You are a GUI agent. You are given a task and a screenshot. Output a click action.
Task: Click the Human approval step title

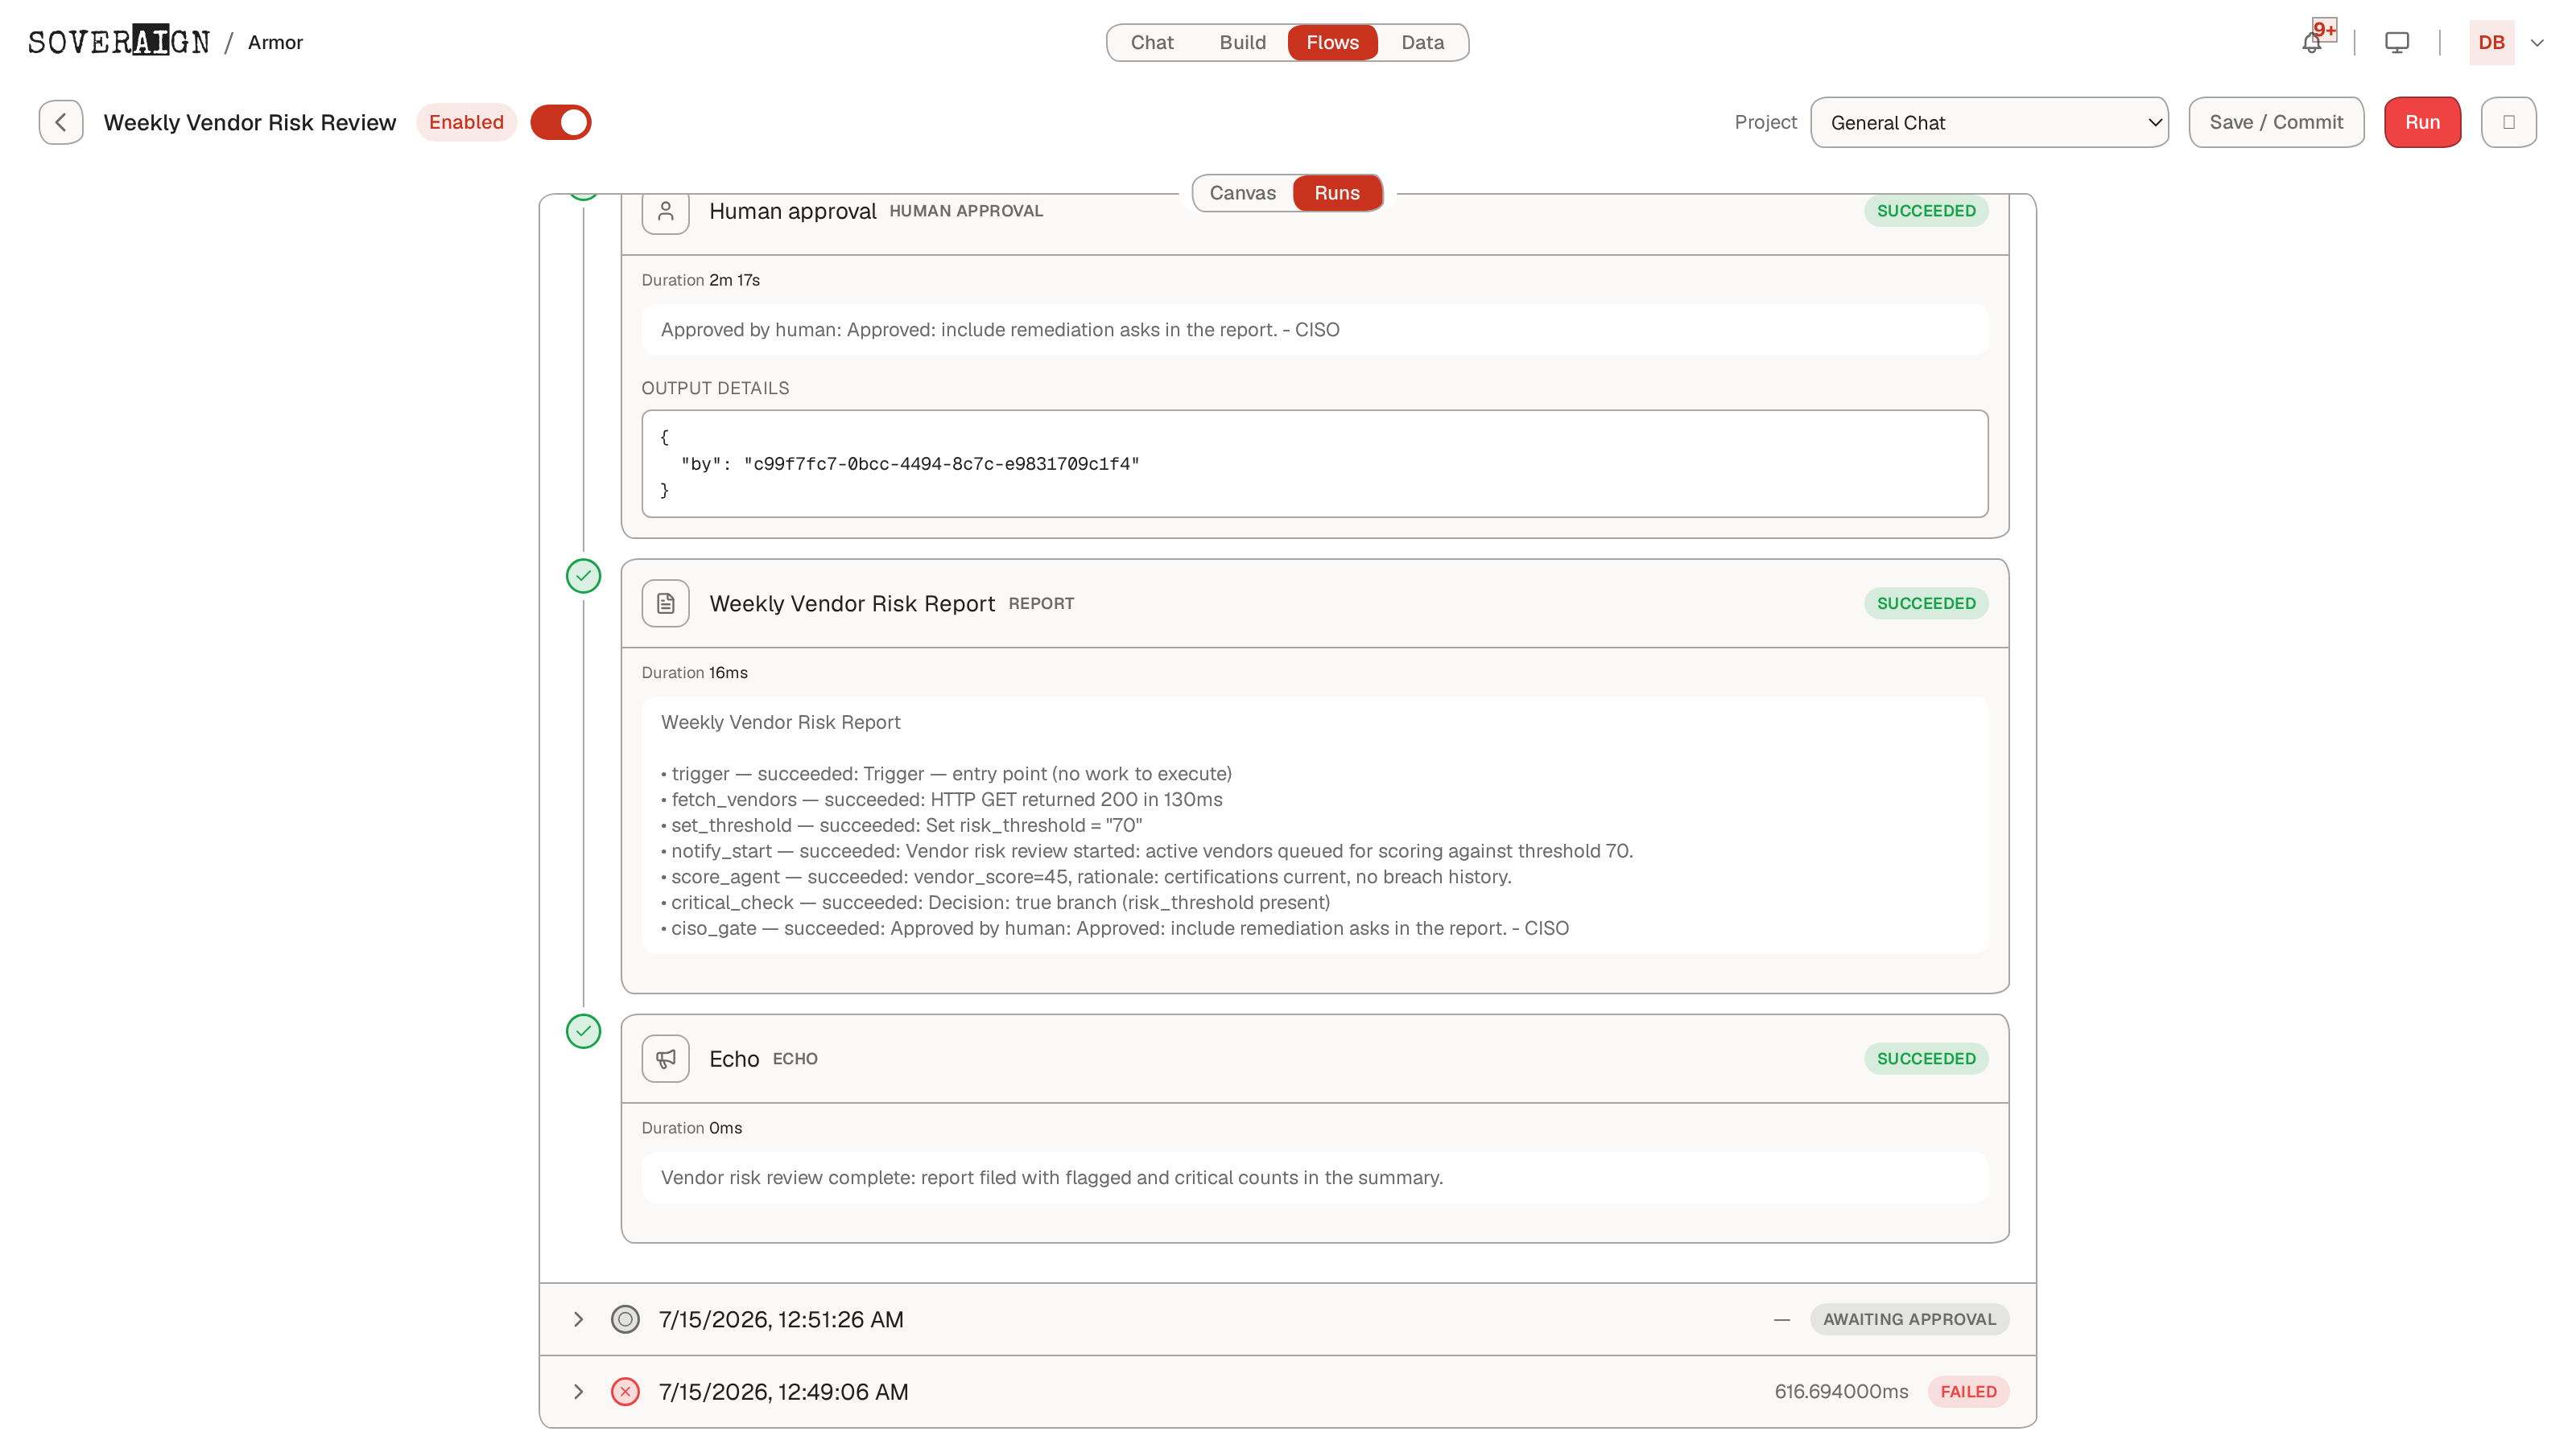coord(792,211)
